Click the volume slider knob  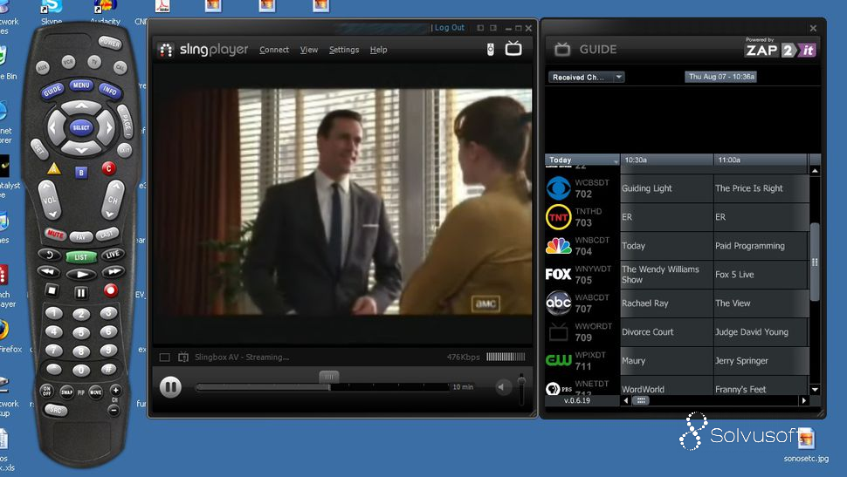point(521,381)
